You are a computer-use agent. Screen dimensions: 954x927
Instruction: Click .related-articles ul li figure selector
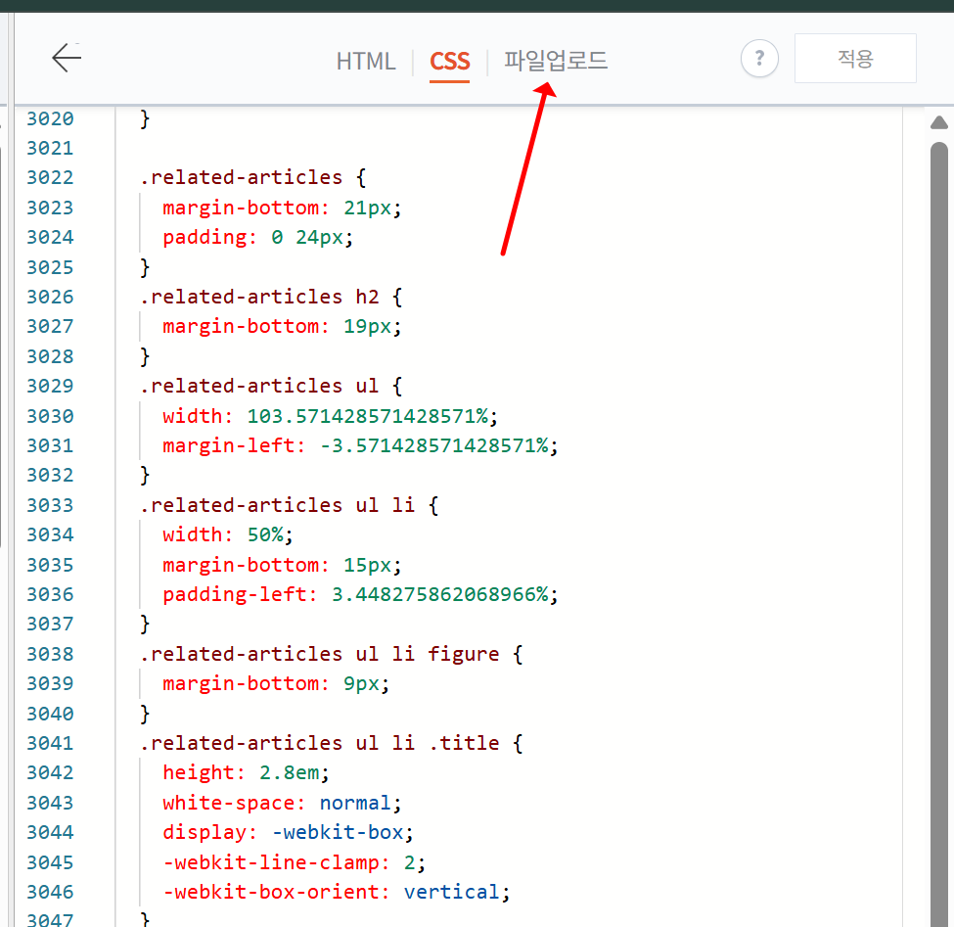tap(319, 654)
